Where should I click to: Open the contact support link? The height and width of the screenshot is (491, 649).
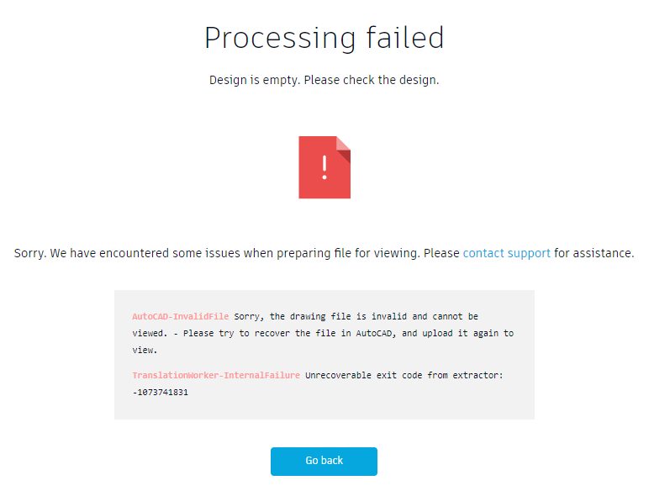tap(506, 253)
